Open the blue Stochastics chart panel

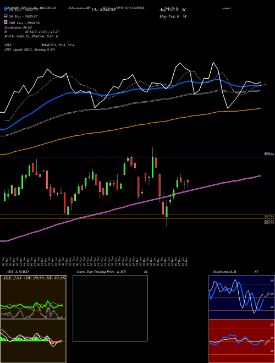241,297
